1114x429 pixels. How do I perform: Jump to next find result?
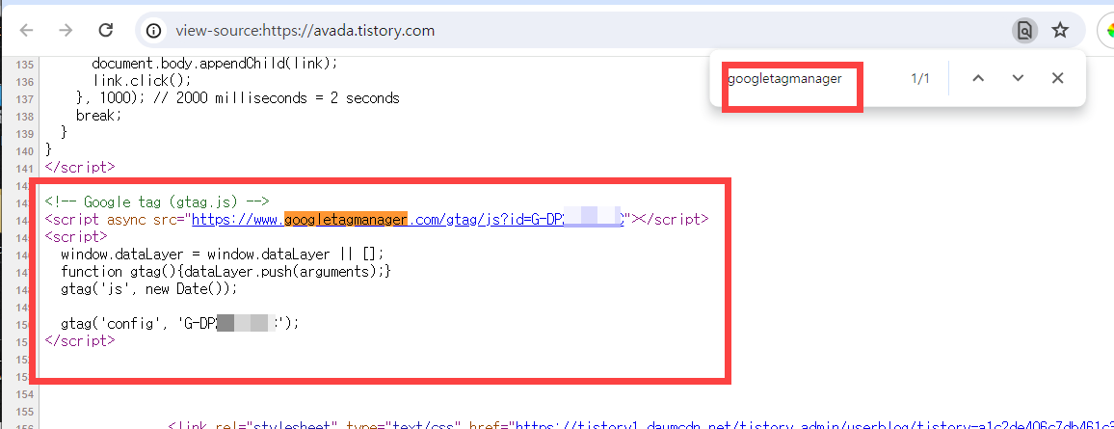click(1018, 78)
